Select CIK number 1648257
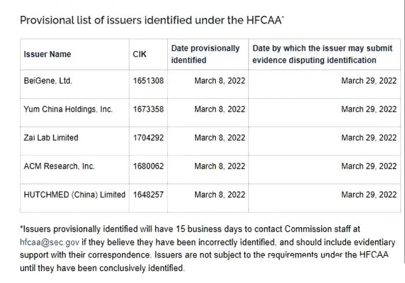The width and height of the screenshot is (405, 283). click(x=148, y=195)
